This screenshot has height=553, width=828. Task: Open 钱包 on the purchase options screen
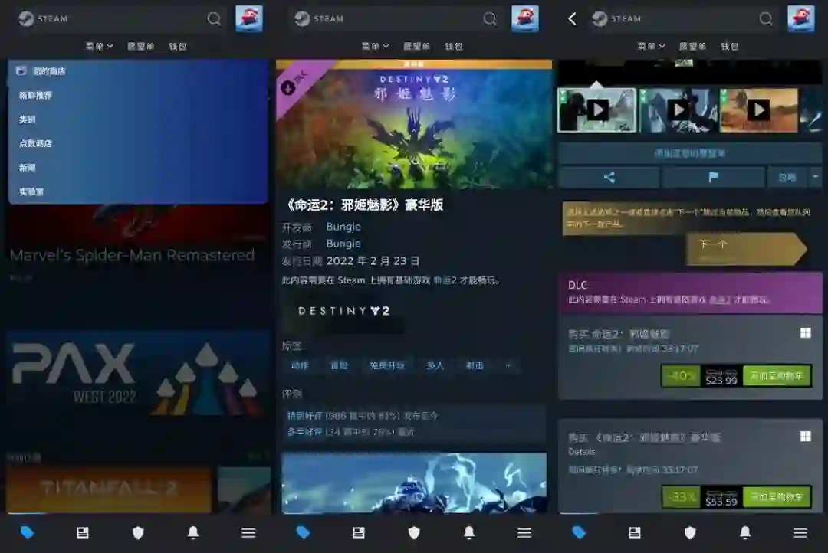(729, 47)
